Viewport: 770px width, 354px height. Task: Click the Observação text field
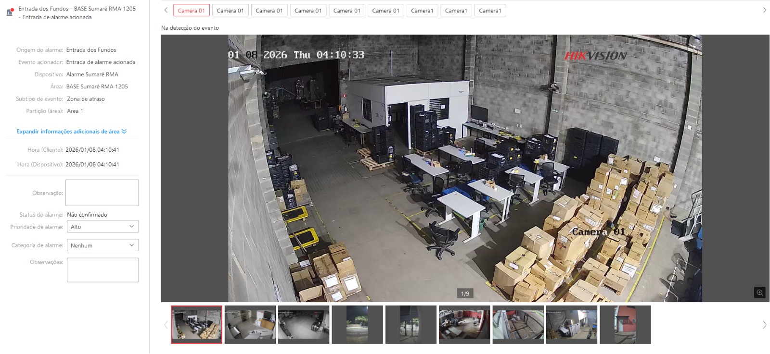[x=102, y=193]
